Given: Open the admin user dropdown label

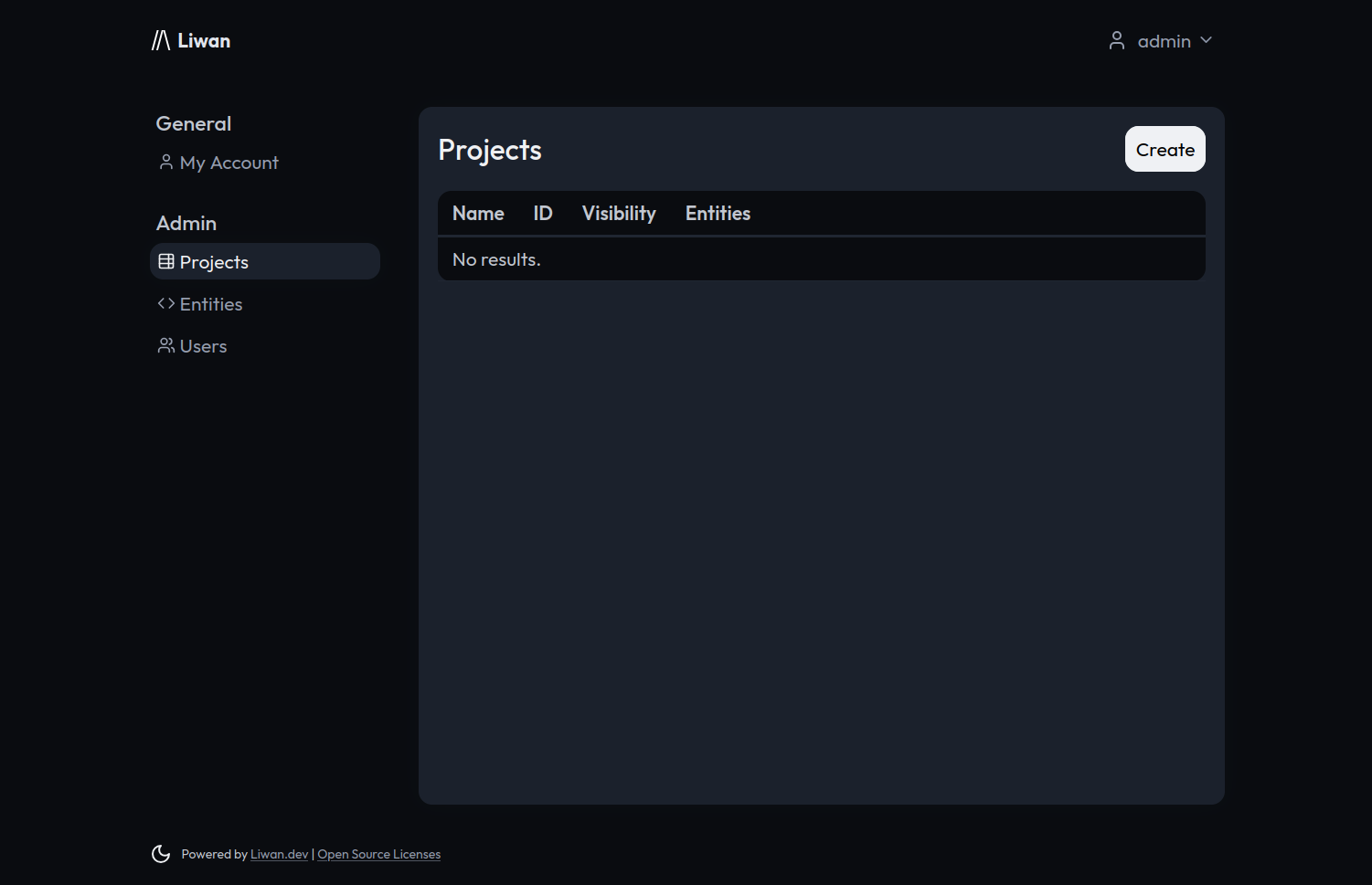Looking at the screenshot, I should click(1164, 42).
